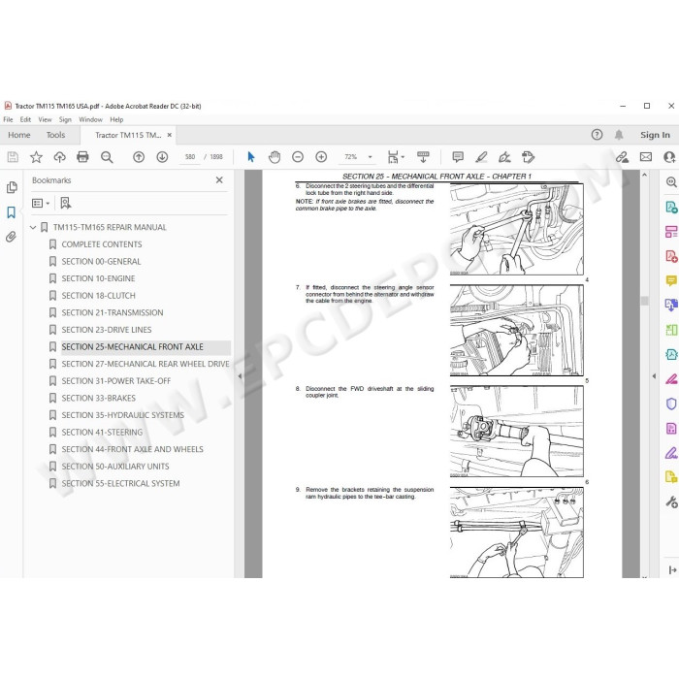Toggle Bookmarks panel icon in sidebar
Viewport: 679px width, 679px height.
(x=12, y=212)
